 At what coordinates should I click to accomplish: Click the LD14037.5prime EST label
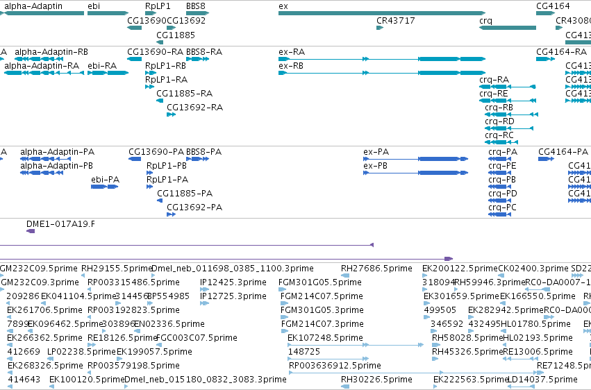click(x=543, y=380)
